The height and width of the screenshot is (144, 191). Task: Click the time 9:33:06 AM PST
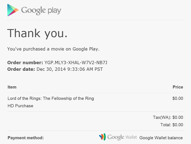[85, 69]
